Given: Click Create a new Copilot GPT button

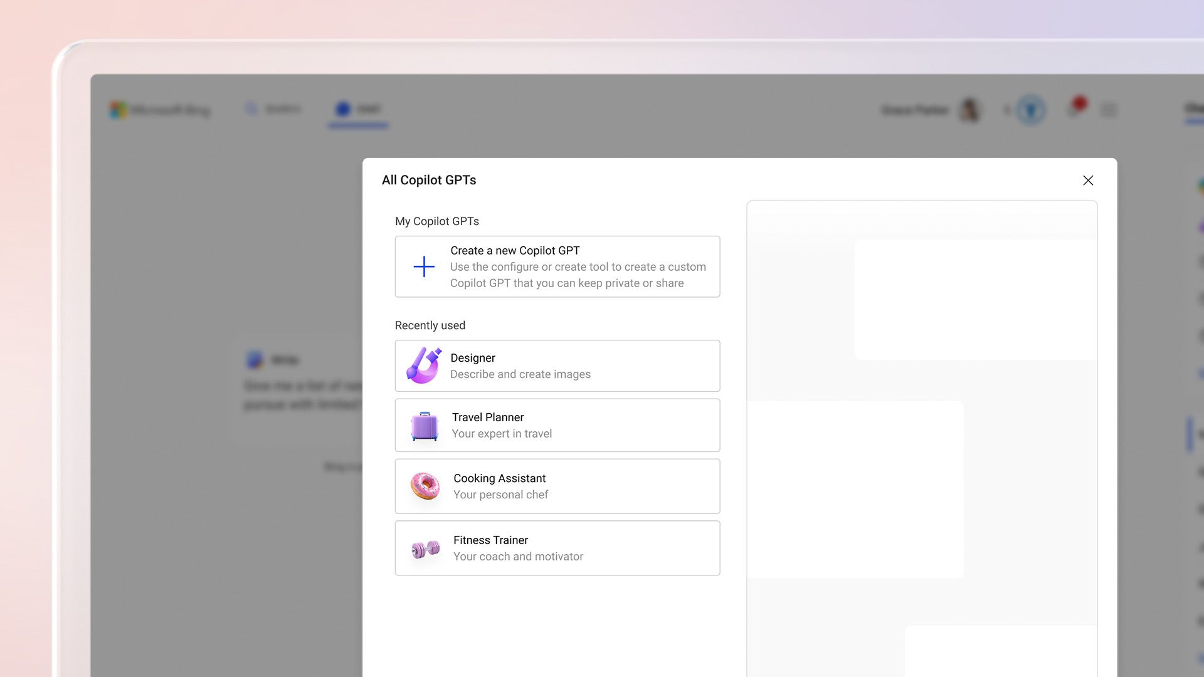Looking at the screenshot, I should pos(557,266).
